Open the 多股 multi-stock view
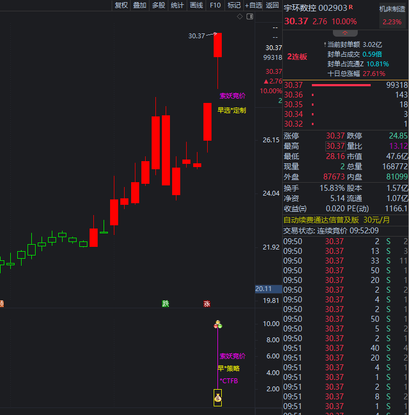The height and width of the screenshot is (415, 409). tap(159, 5)
